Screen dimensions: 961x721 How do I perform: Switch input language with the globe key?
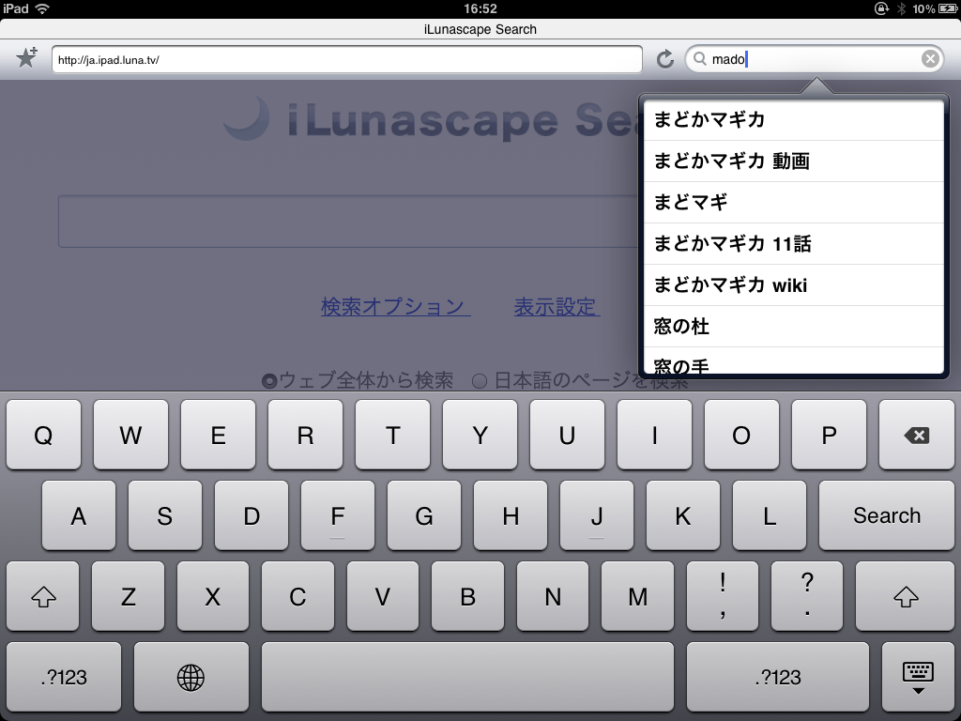(x=191, y=676)
